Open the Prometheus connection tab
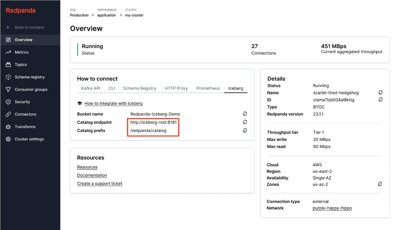The width and height of the screenshot is (396, 230). point(208,88)
